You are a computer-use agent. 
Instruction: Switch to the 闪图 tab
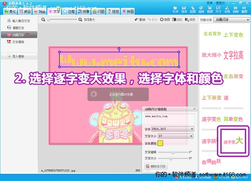pos(98,12)
